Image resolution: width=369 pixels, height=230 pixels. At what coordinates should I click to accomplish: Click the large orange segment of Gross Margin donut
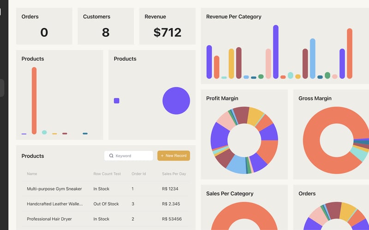(x=312, y=140)
